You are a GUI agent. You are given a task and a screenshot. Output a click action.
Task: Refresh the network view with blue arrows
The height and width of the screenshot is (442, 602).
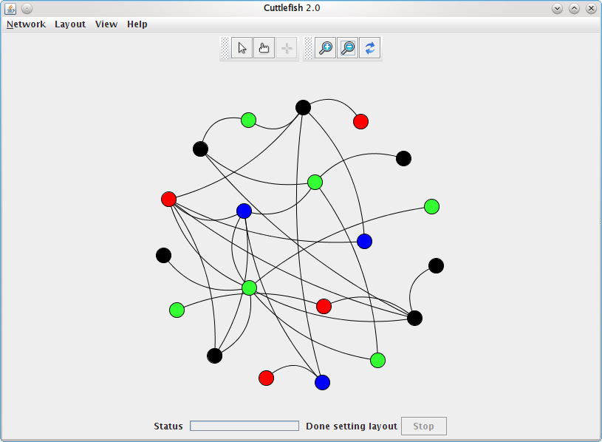(370, 48)
